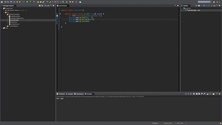Collapse the Coding Club project node
The image size is (222, 125).
[x=2, y=8]
